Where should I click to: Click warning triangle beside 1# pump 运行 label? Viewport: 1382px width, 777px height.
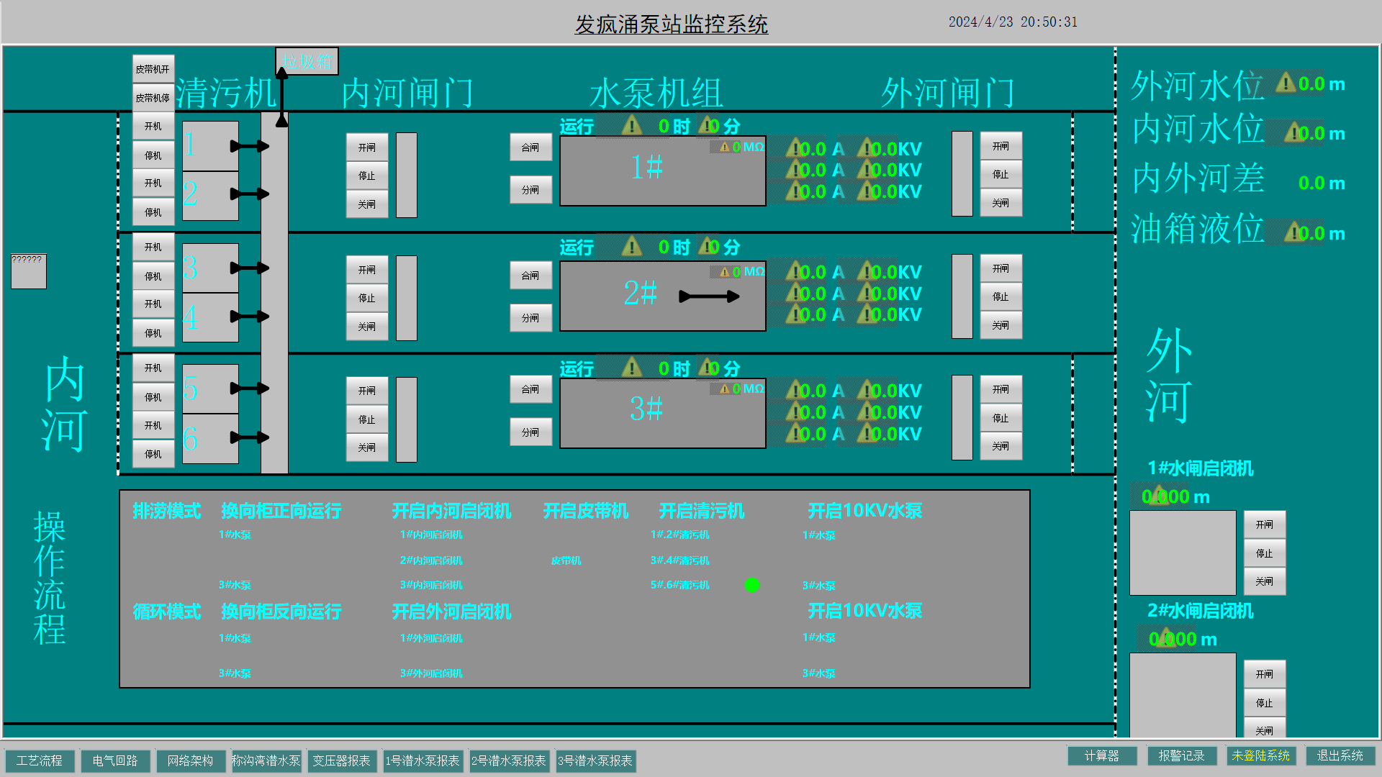pyautogui.click(x=631, y=126)
